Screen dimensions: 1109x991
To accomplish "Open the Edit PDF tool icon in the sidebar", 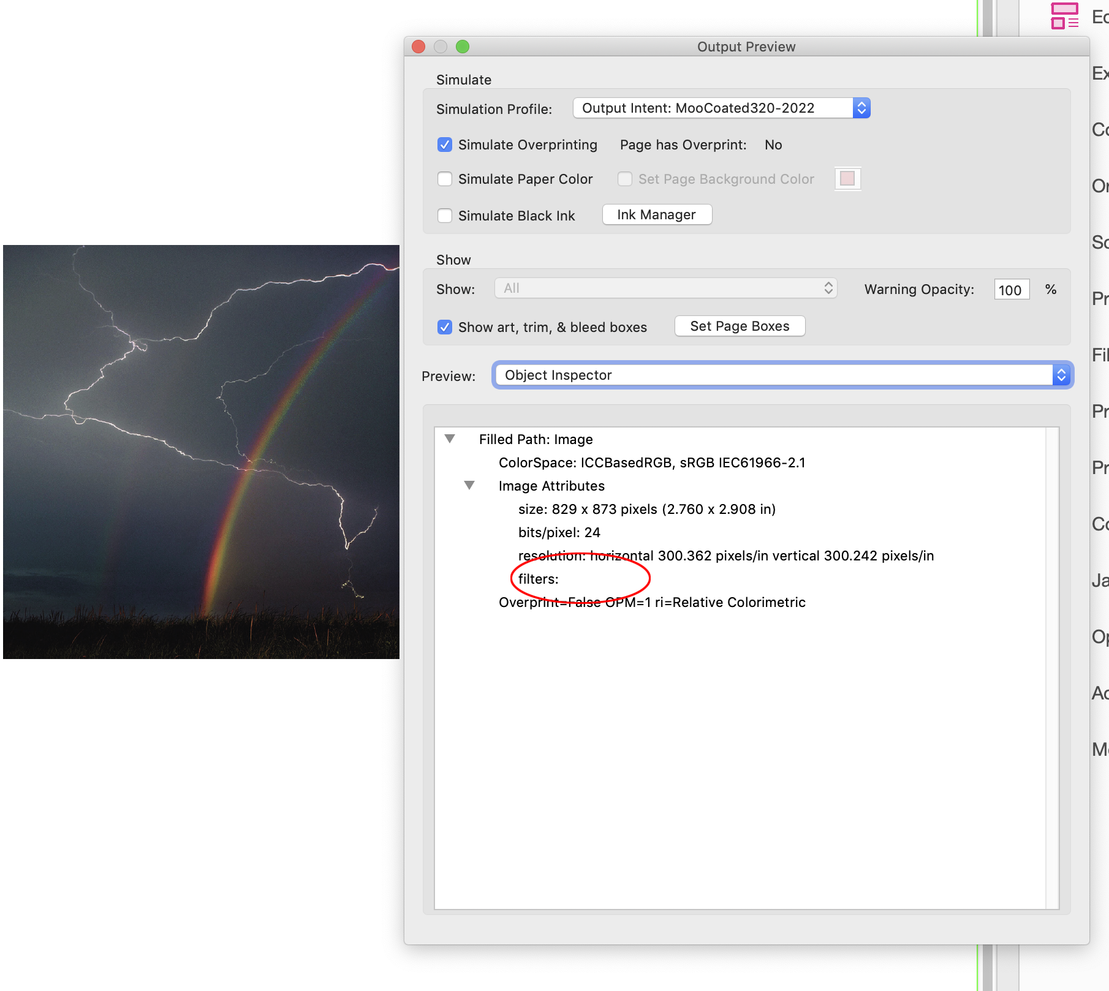I will pyautogui.click(x=1065, y=17).
